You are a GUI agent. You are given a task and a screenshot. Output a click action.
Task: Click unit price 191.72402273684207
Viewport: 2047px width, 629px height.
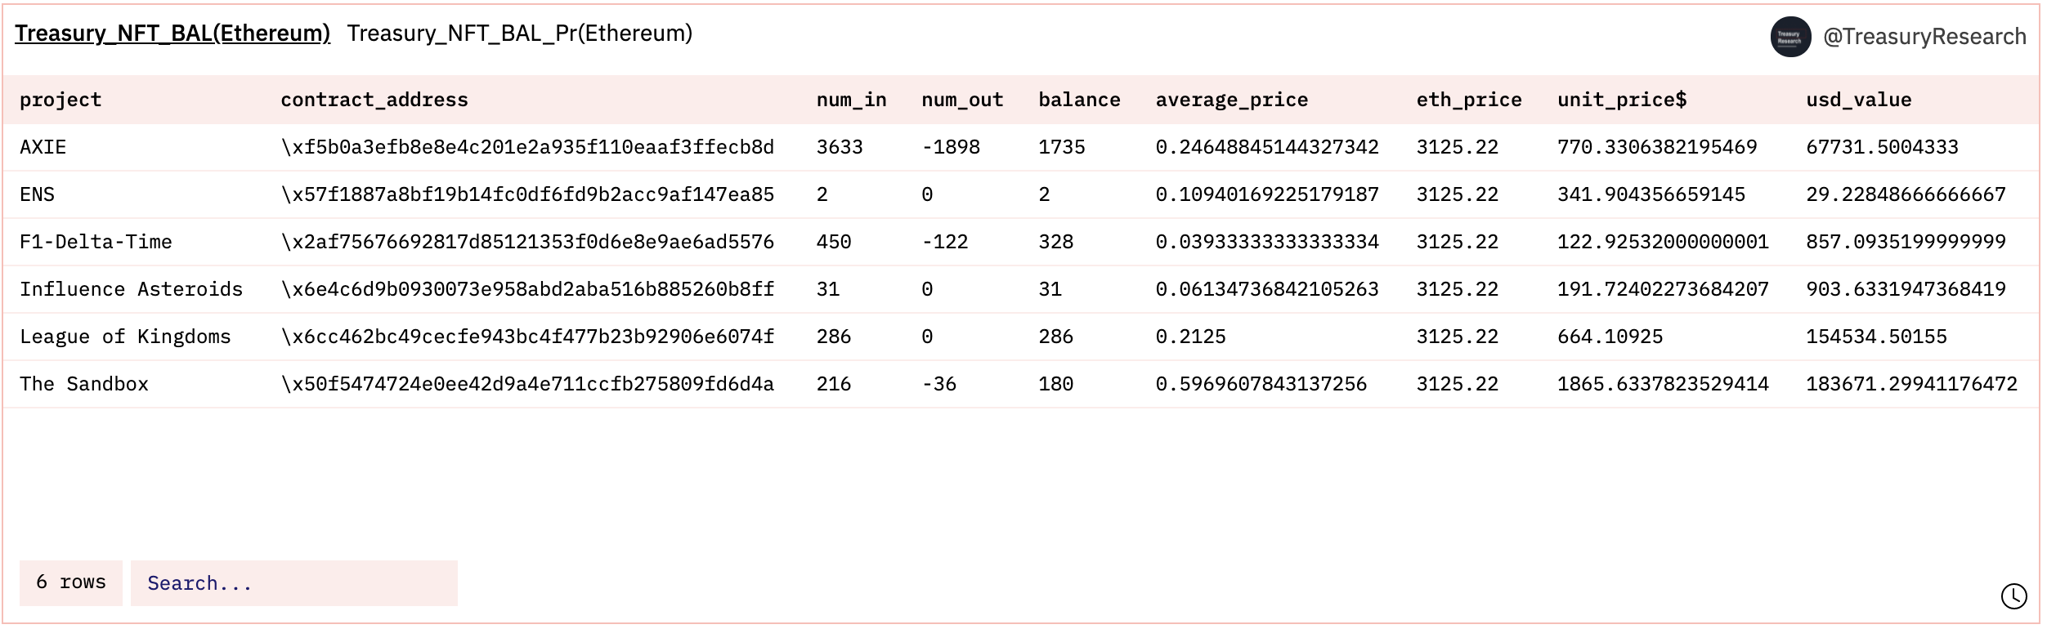1664,289
